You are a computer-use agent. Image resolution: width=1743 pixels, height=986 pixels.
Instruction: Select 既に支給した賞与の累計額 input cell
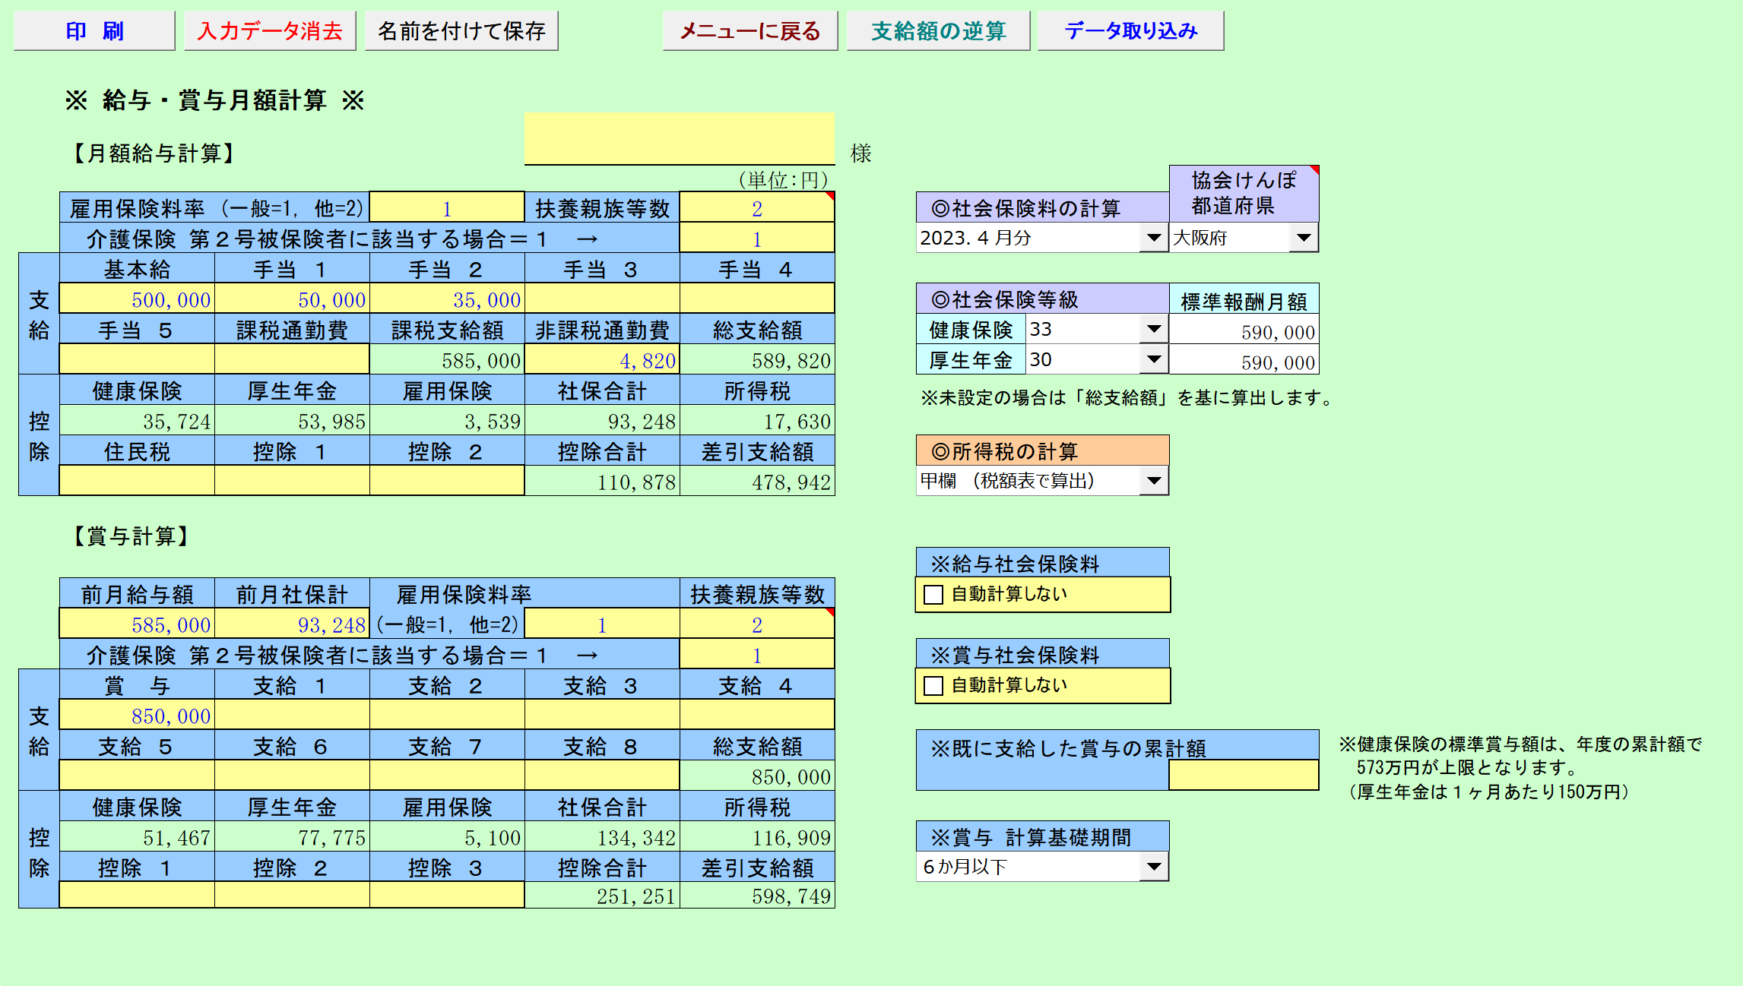pos(1244,776)
